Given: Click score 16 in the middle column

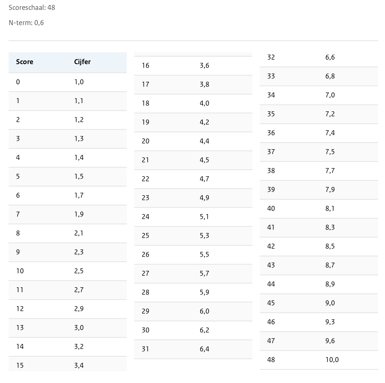Looking at the screenshot, I should coord(146,65).
